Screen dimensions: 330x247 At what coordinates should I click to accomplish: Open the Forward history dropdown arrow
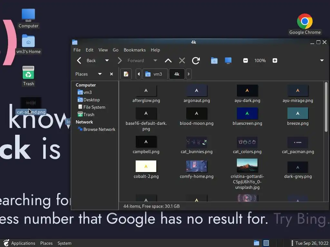[x=155, y=60]
